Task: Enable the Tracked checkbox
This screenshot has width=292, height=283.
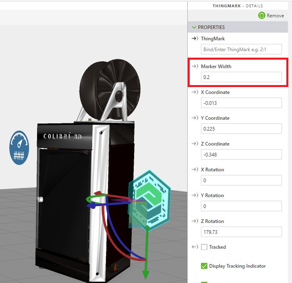Action: [x=204, y=247]
